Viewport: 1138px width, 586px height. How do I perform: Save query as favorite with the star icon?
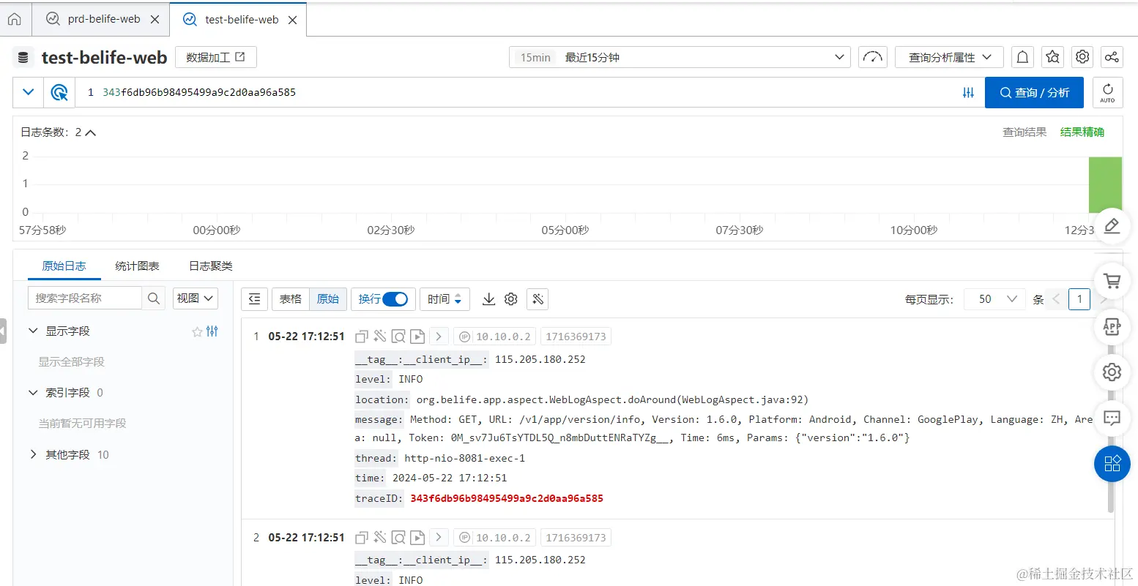1052,56
